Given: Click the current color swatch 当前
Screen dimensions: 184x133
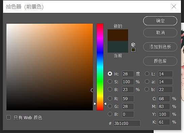Looking at the screenshot, I should tap(118, 47).
